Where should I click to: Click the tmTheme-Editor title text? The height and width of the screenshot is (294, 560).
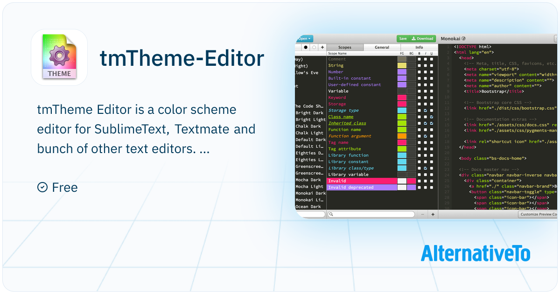[x=182, y=58]
